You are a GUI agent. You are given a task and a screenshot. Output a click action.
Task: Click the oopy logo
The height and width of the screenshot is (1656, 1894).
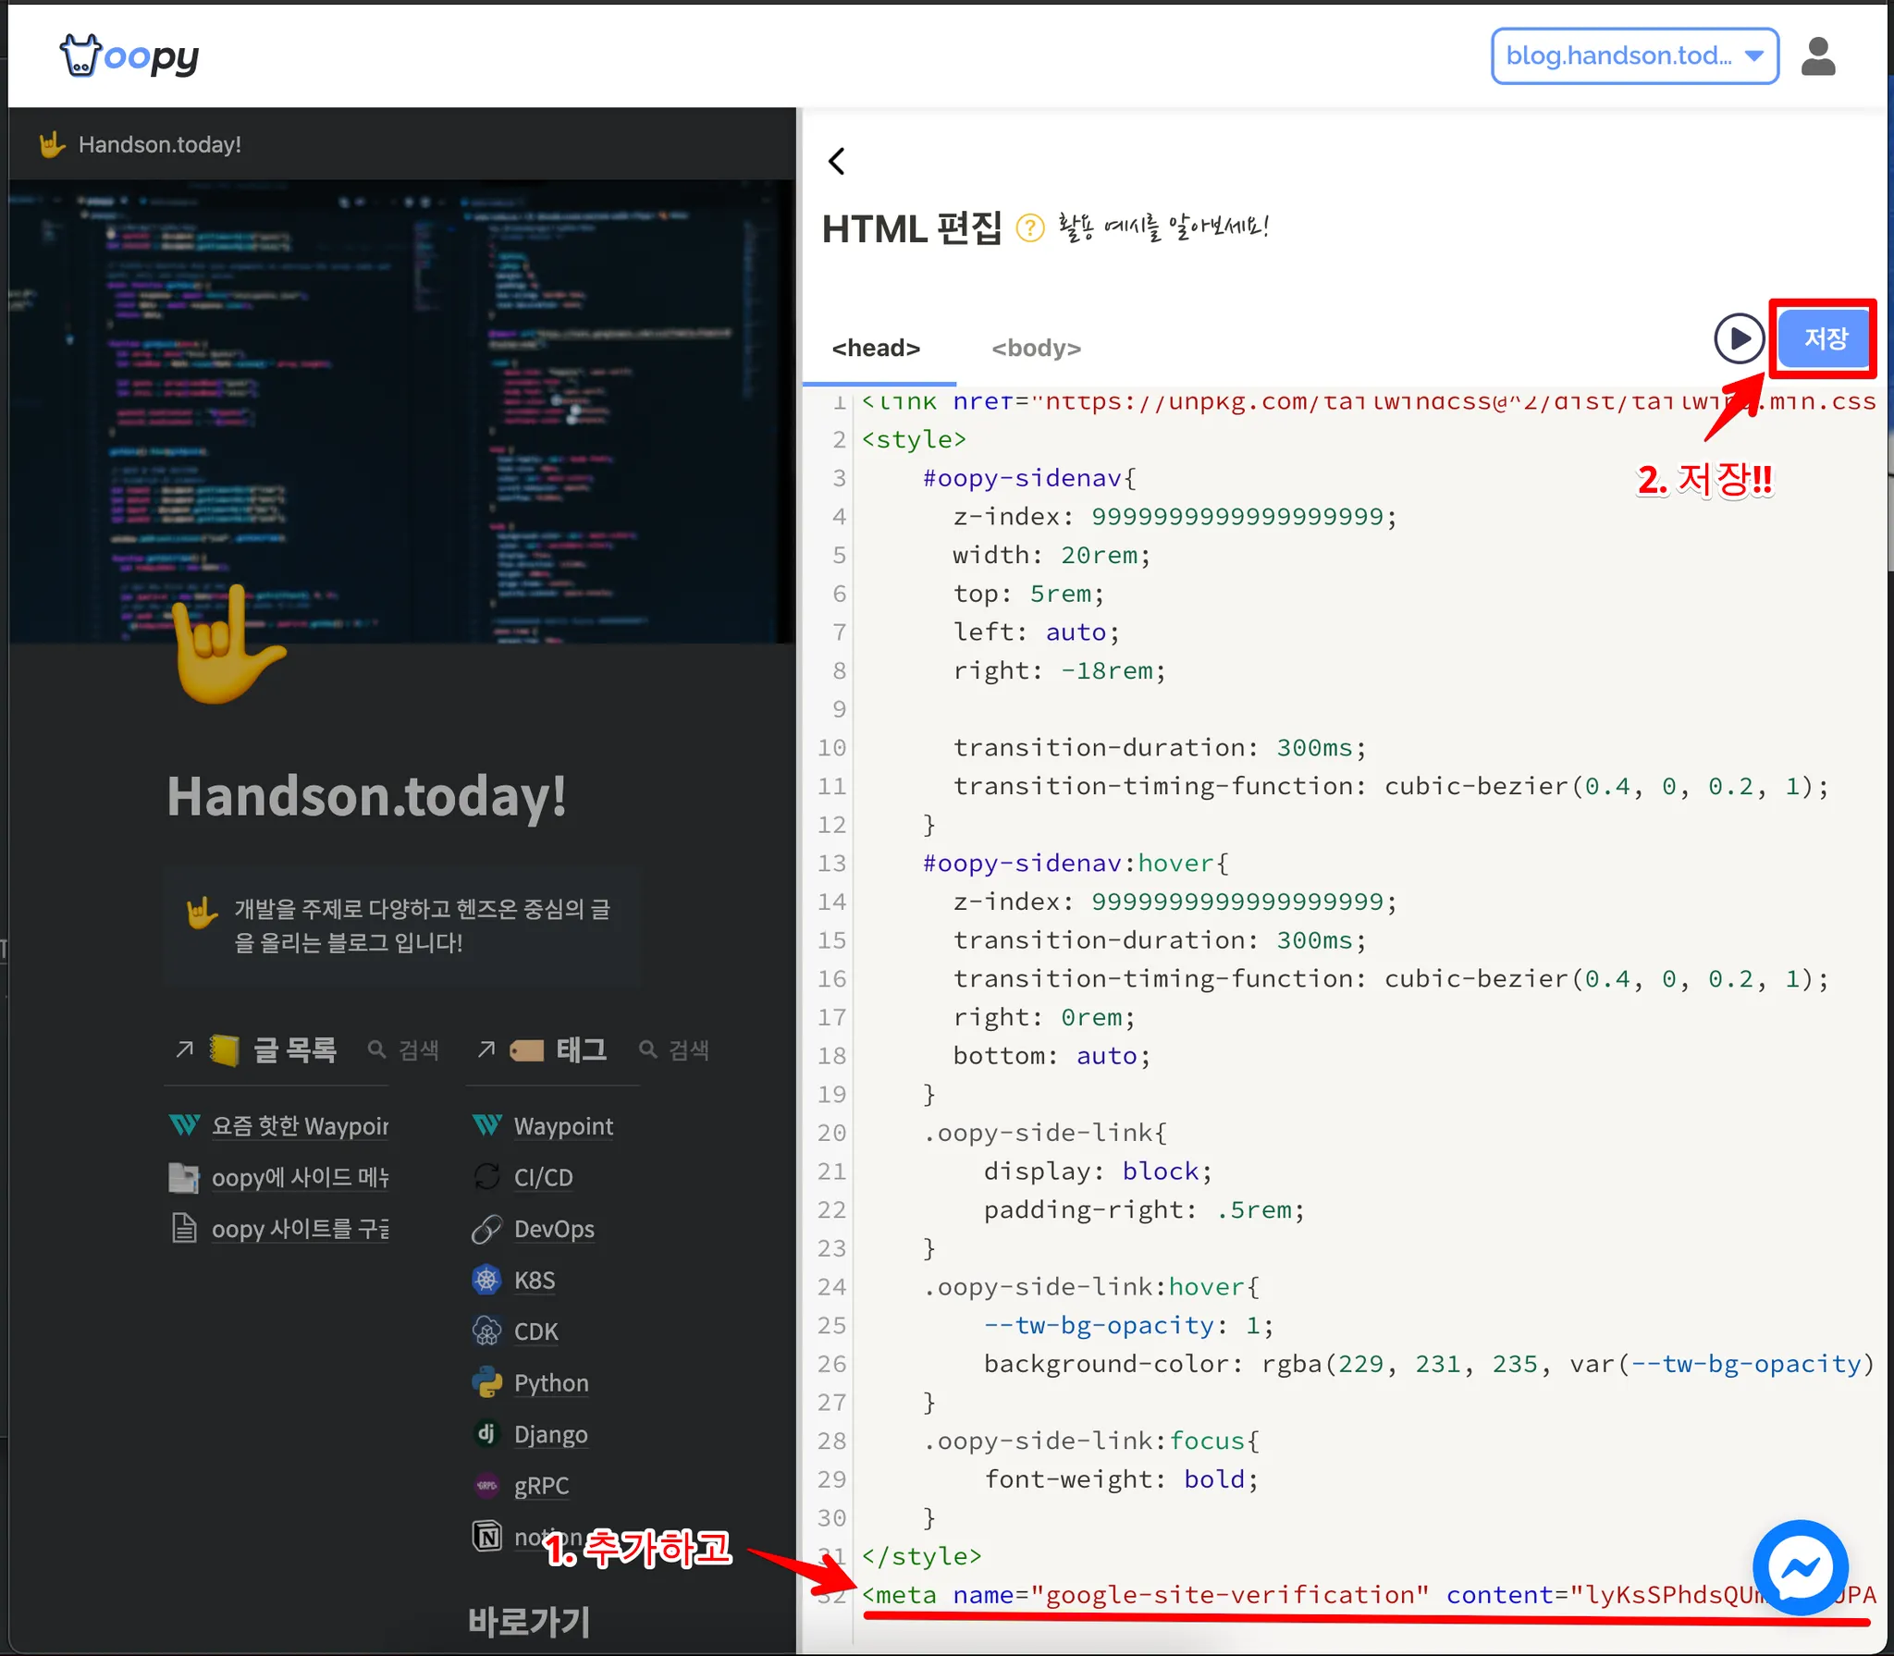(x=129, y=56)
